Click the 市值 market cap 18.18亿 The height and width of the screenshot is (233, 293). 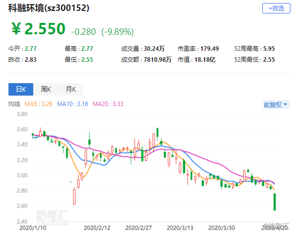pyautogui.click(x=205, y=60)
